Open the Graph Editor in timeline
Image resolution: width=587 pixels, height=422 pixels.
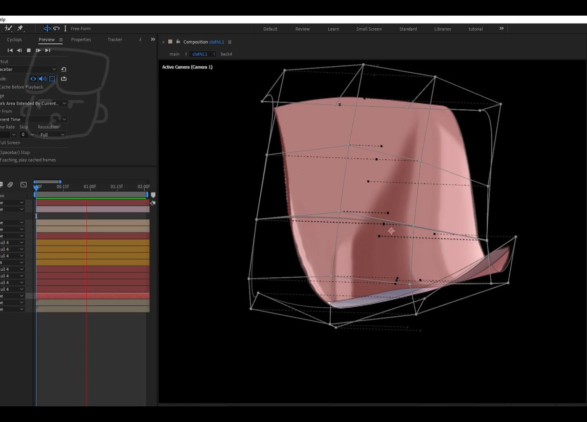click(23, 185)
